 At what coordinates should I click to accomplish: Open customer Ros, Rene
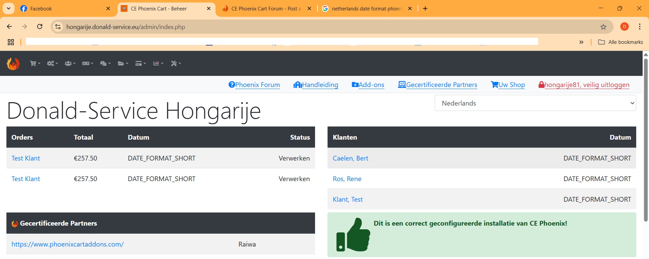pyautogui.click(x=347, y=179)
